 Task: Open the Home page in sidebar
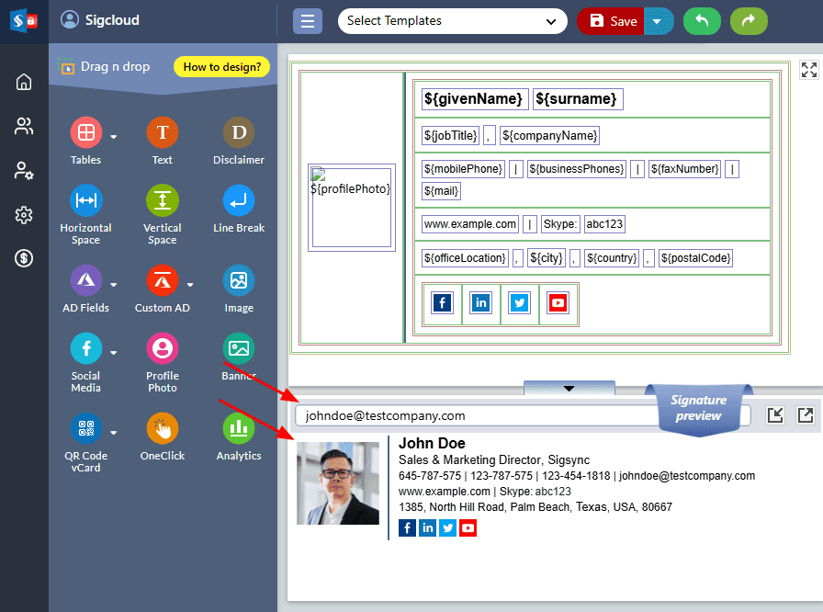pyautogui.click(x=24, y=82)
